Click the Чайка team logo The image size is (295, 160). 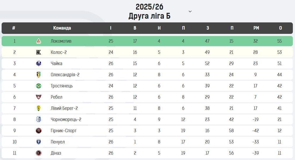click(39, 63)
